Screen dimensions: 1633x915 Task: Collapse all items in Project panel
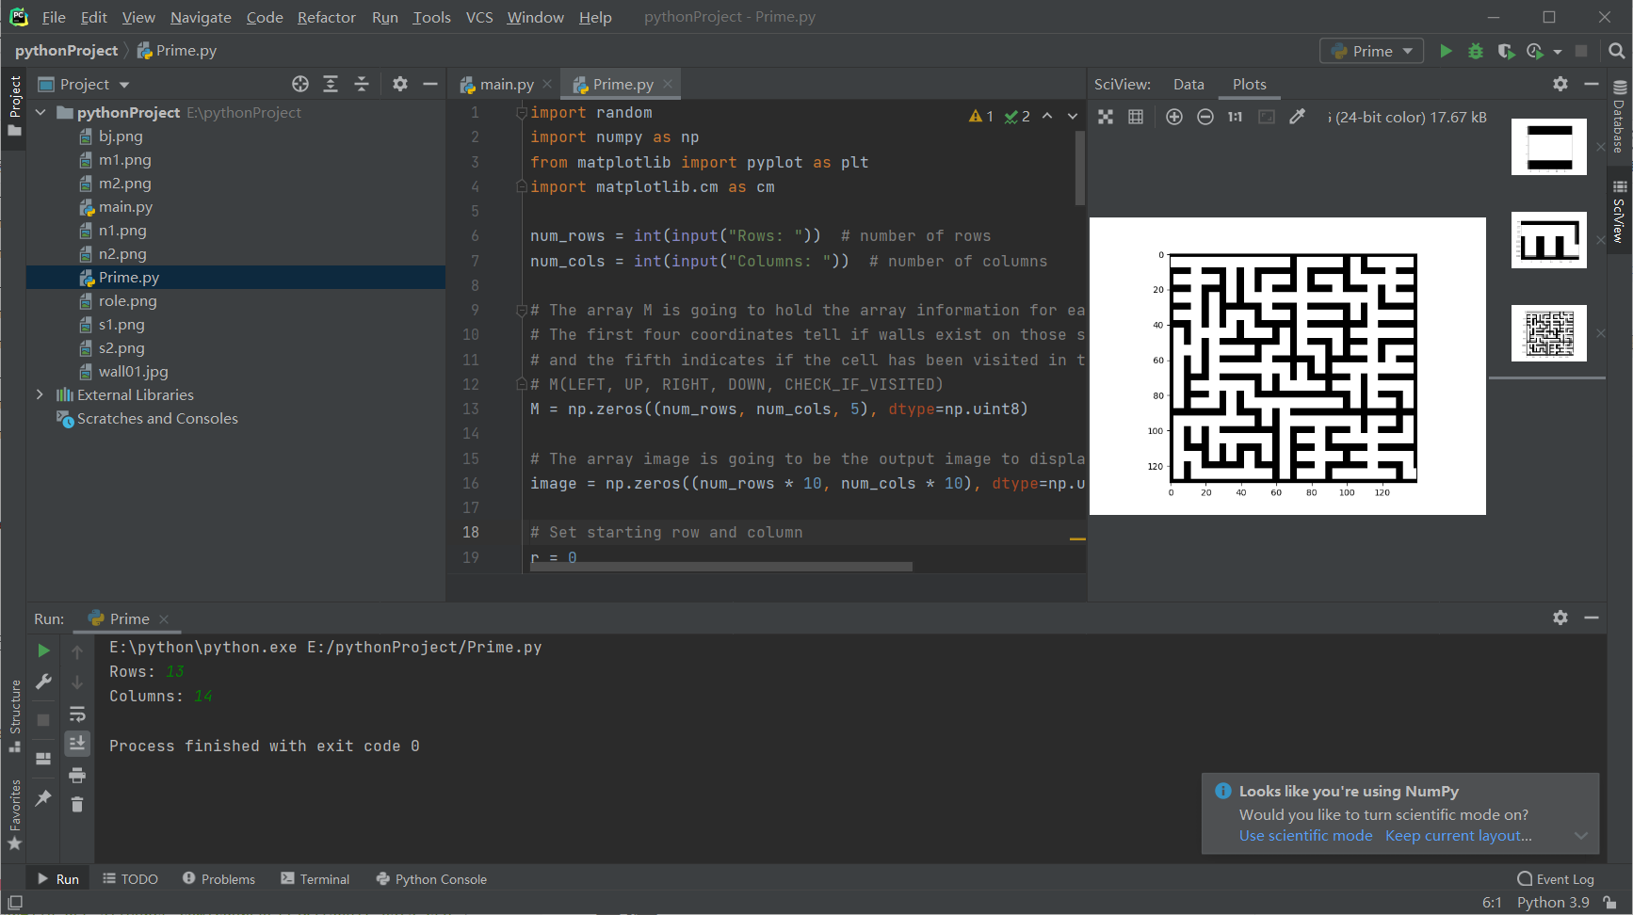point(362,84)
